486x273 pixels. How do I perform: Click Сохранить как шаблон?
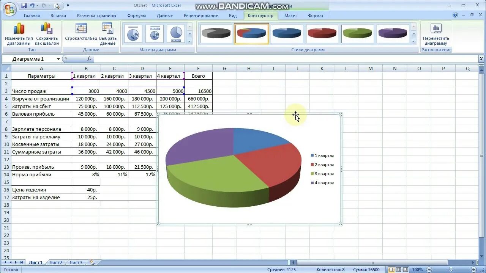47,33
